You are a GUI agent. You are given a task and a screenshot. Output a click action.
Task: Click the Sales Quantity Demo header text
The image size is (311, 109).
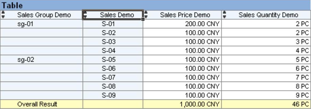[268, 15]
